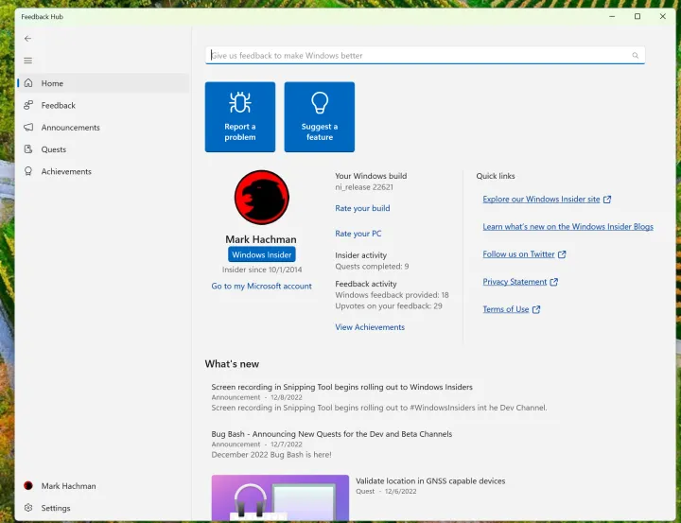Open the View Achievements link

pos(370,327)
